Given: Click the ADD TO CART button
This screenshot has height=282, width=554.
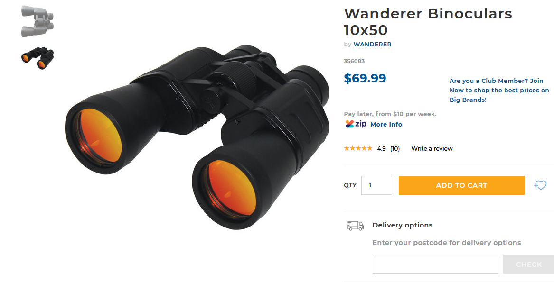Looking at the screenshot, I should click(x=461, y=185).
